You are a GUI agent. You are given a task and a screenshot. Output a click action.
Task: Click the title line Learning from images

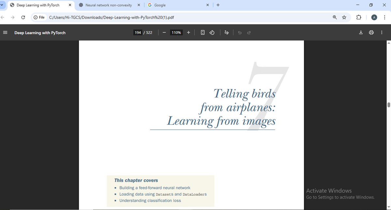pos(221,121)
